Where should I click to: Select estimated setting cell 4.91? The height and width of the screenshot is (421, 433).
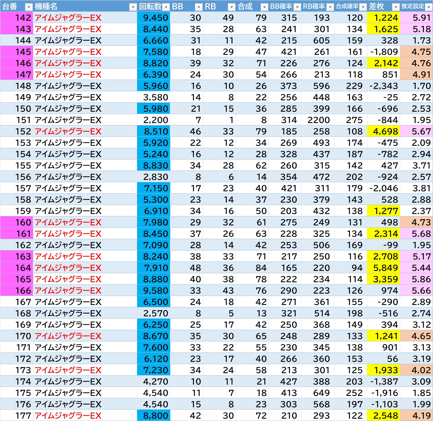tap(416, 75)
